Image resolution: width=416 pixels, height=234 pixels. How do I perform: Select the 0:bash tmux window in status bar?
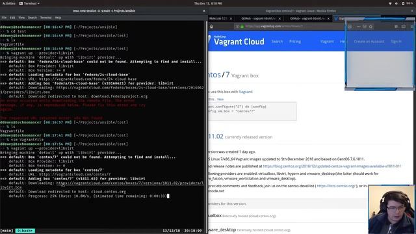pos(25,231)
